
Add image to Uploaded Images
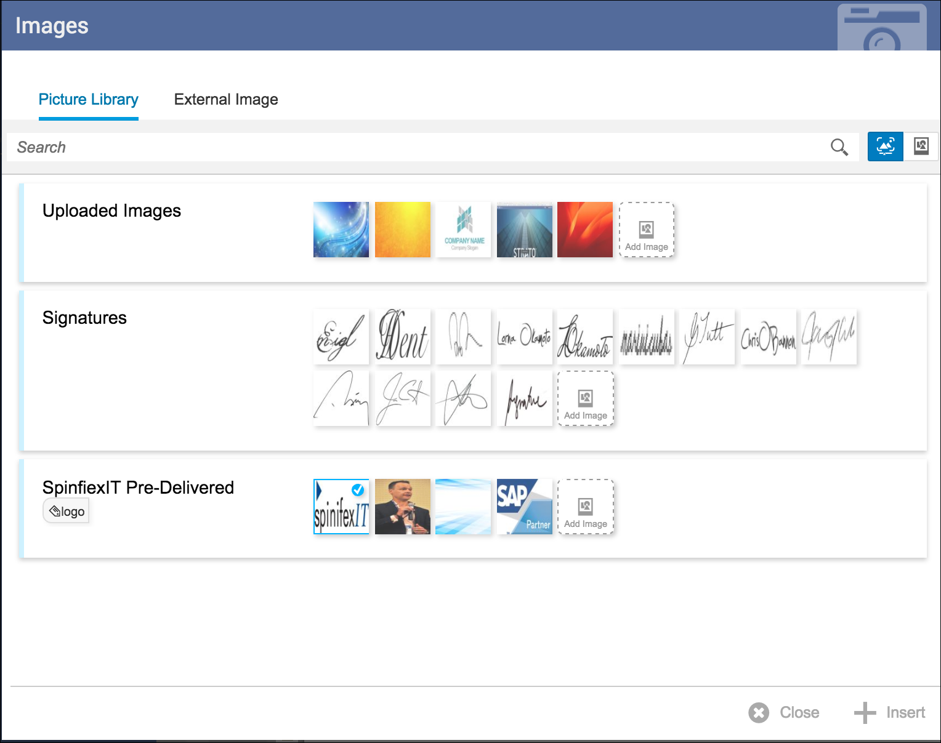pos(646,230)
